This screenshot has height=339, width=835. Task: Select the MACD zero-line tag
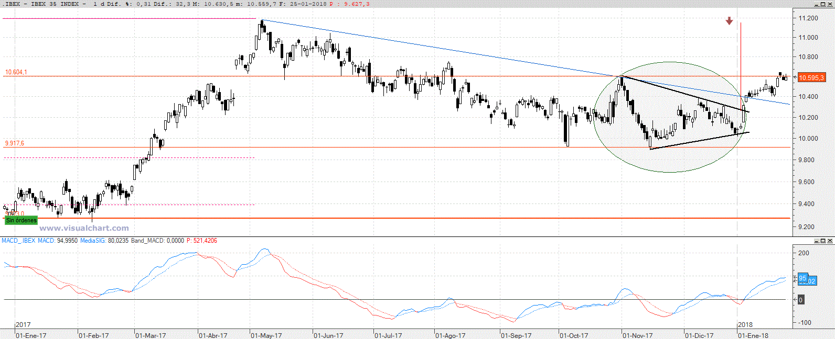tap(800, 300)
